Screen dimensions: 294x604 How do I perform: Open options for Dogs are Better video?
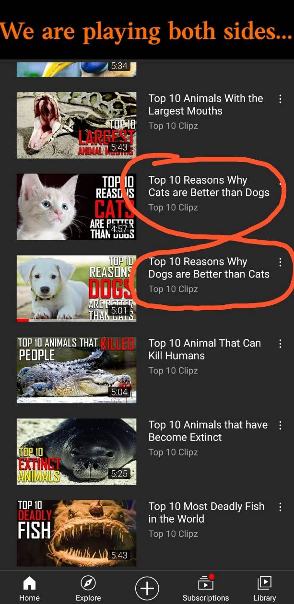pos(280,262)
